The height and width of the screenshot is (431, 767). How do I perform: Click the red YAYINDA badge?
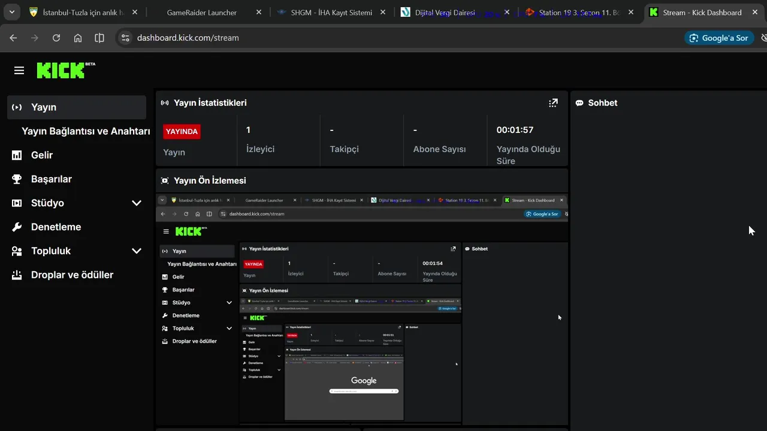tap(182, 132)
